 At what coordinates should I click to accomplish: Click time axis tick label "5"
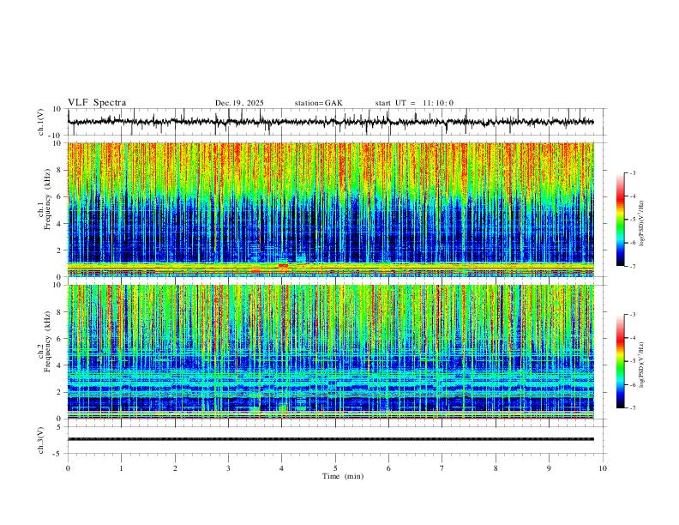335,468
